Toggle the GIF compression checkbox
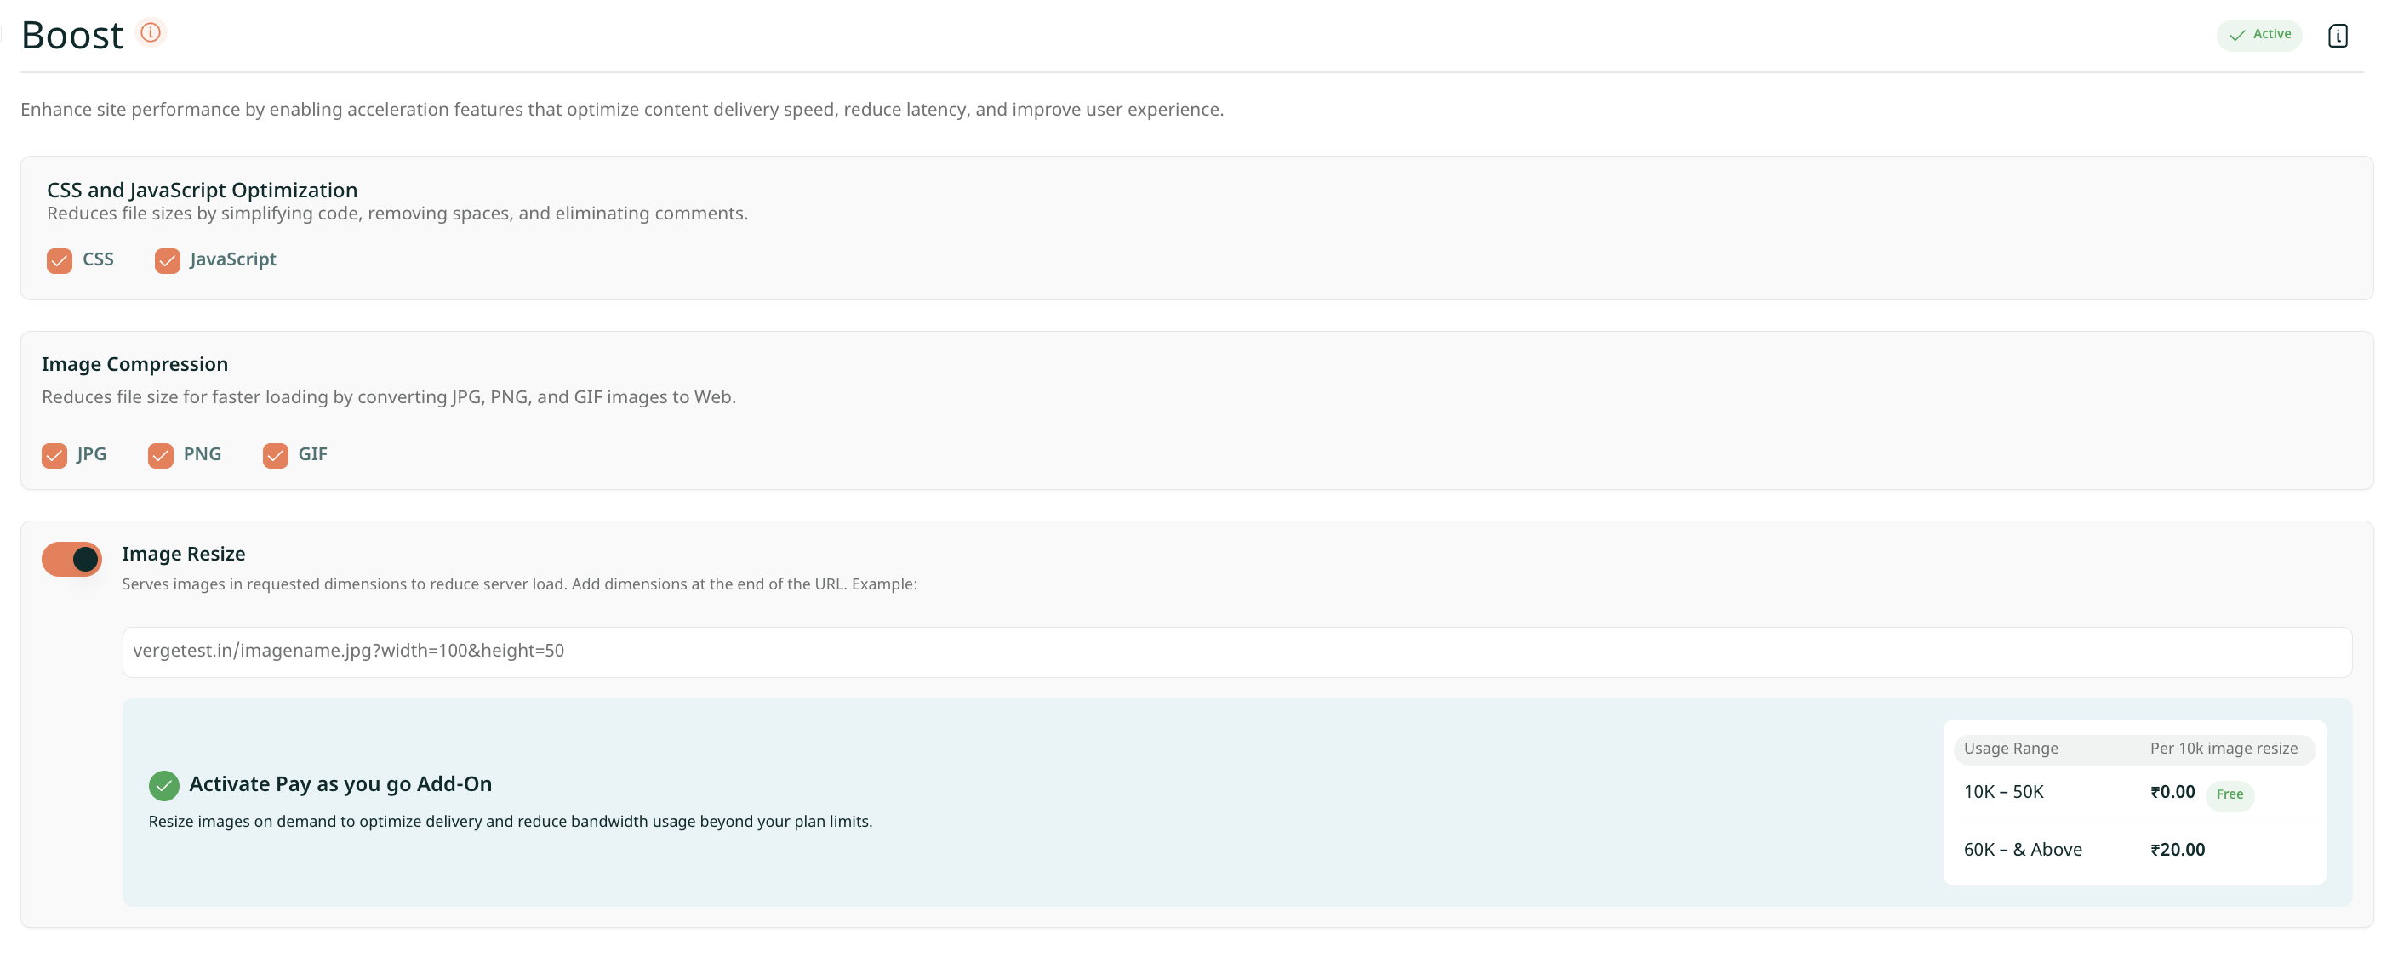2398x968 pixels. pyautogui.click(x=276, y=454)
